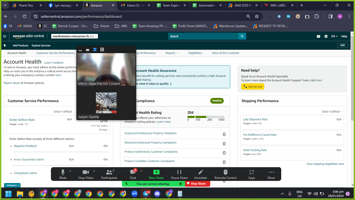Zoom magnifier icon in Chrome address bar
Viewport: 355px width, 200px height.
(x=248, y=16)
